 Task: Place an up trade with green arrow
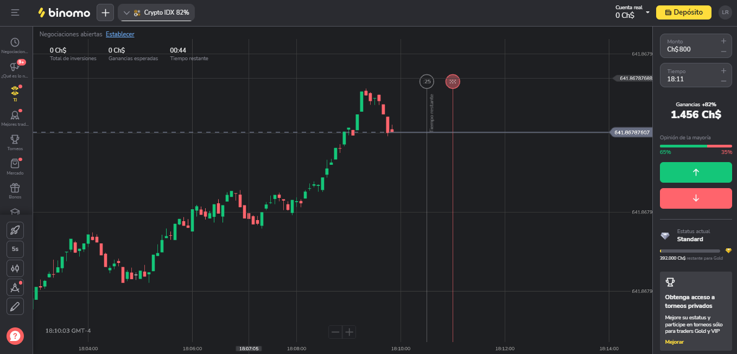click(x=696, y=172)
